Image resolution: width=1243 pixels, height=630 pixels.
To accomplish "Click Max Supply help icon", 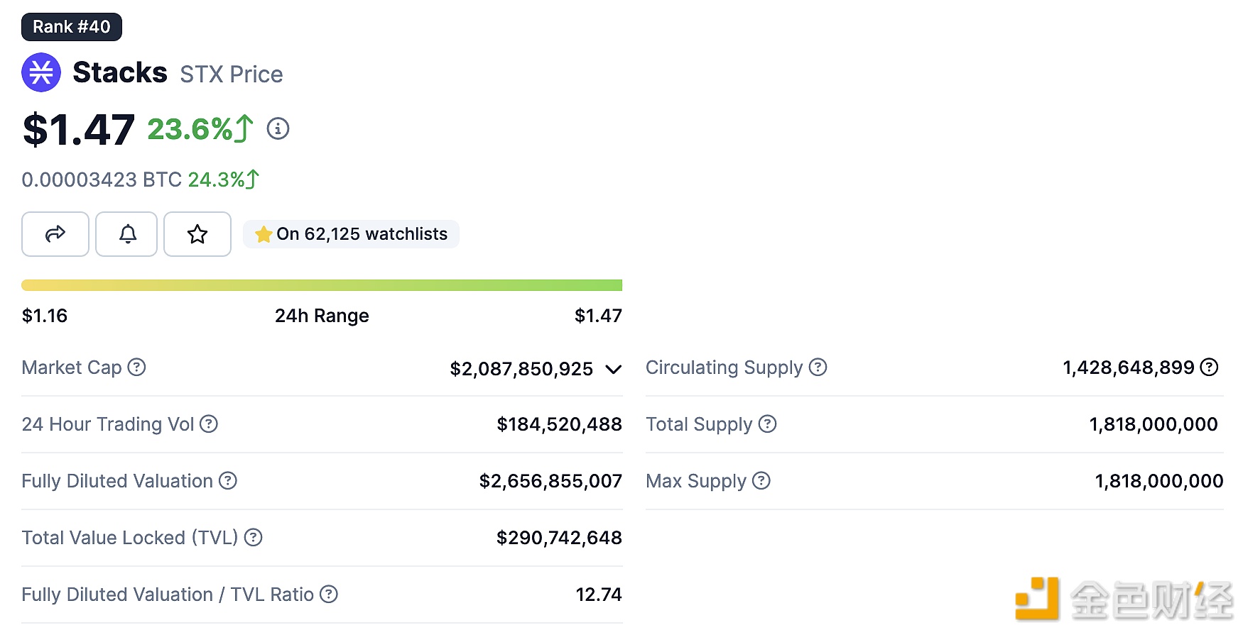I will 761,480.
